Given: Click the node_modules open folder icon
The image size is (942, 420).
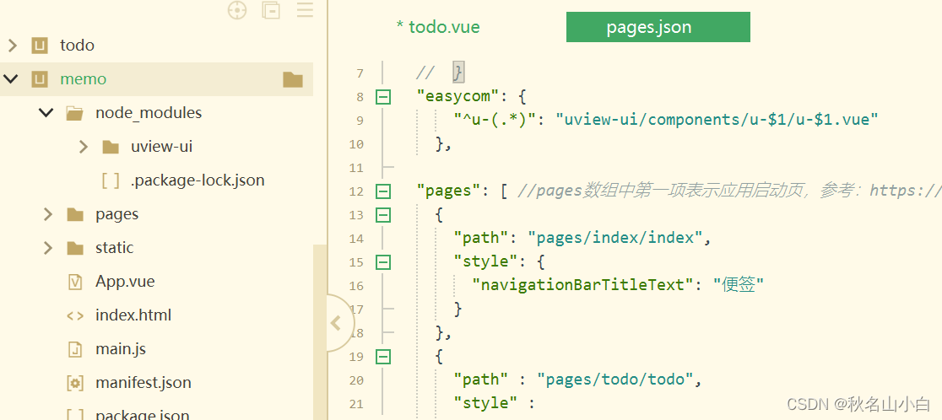Looking at the screenshot, I should [74, 113].
